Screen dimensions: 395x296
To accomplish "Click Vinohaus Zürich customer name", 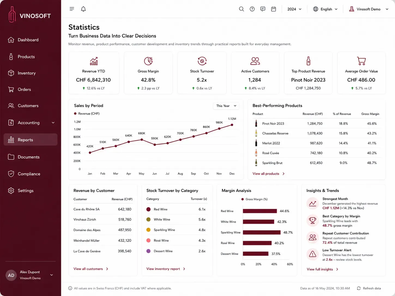I will point(85,219).
